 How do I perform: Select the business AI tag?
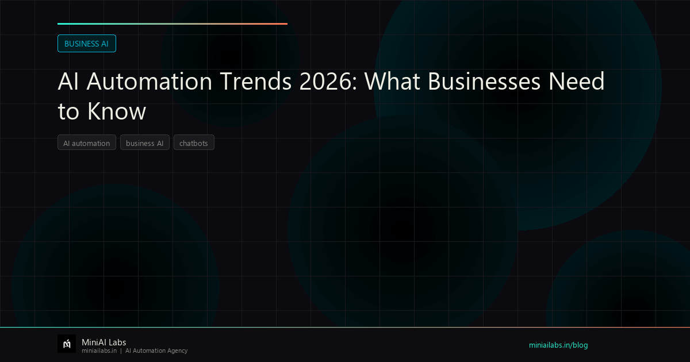pos(145,143)
